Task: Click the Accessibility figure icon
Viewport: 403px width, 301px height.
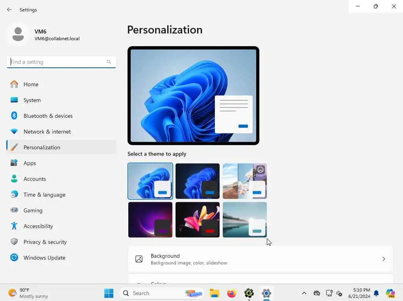Action: pos(14,226)
